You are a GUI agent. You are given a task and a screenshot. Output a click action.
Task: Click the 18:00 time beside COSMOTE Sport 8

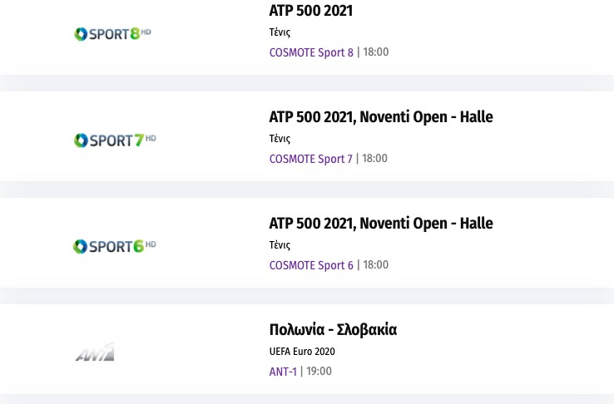click(376, 52)
